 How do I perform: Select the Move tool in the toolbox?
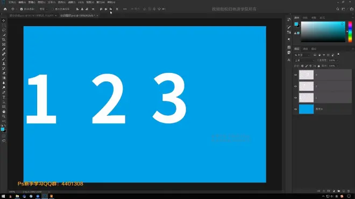(4, 20)
